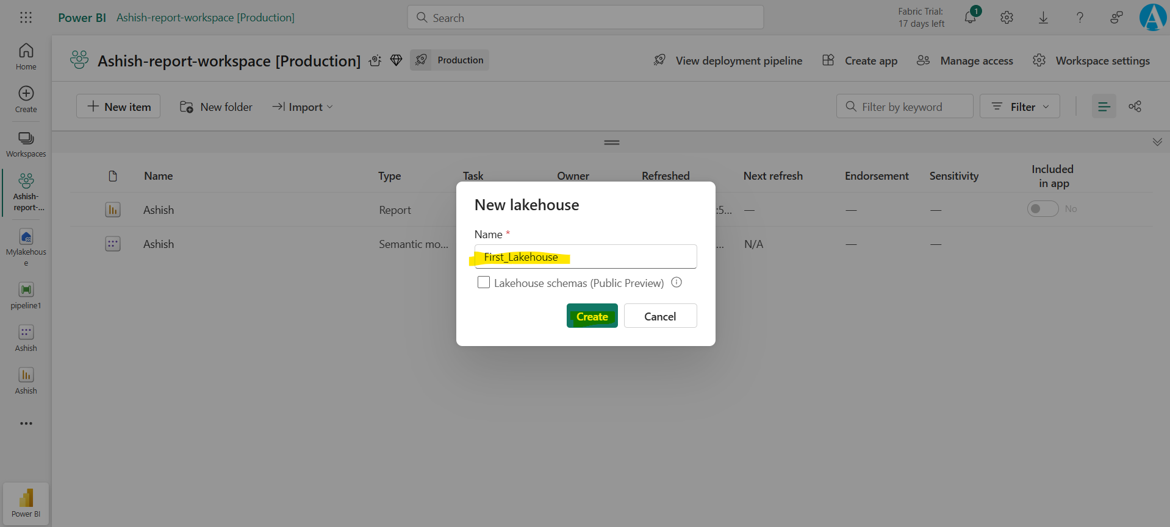Expand the collapsed pane double chevron
This screenshot has width=1170, height=527.
1157,142
